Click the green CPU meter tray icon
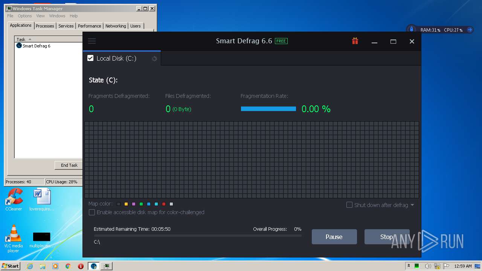The height and width of the screenshot is (271, 482). pos(417,266)
